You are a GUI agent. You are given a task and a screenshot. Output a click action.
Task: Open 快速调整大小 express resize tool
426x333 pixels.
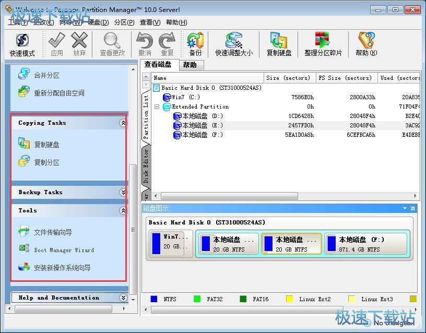234,44
